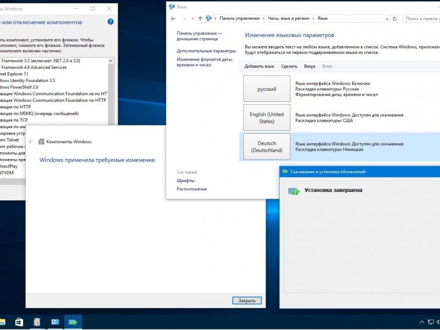The image size is (440, 330).
Task: Click the greyed-out 'Вниз' toolbar item
Action: click(327, 66)
